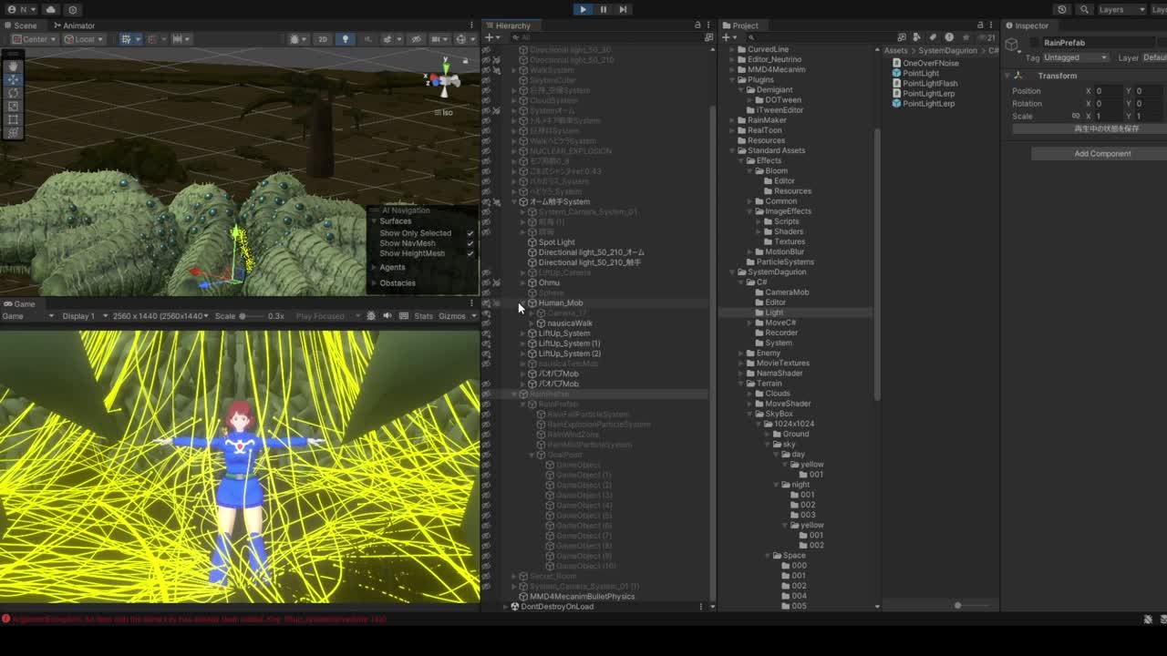
Task: Open the Display 1 dropdown
Action: click(83, 316)
